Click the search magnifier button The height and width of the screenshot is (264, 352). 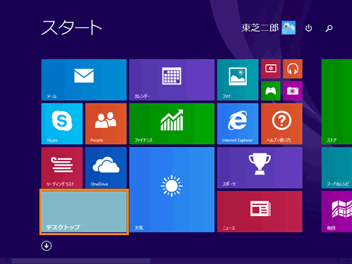pos(329,28)
